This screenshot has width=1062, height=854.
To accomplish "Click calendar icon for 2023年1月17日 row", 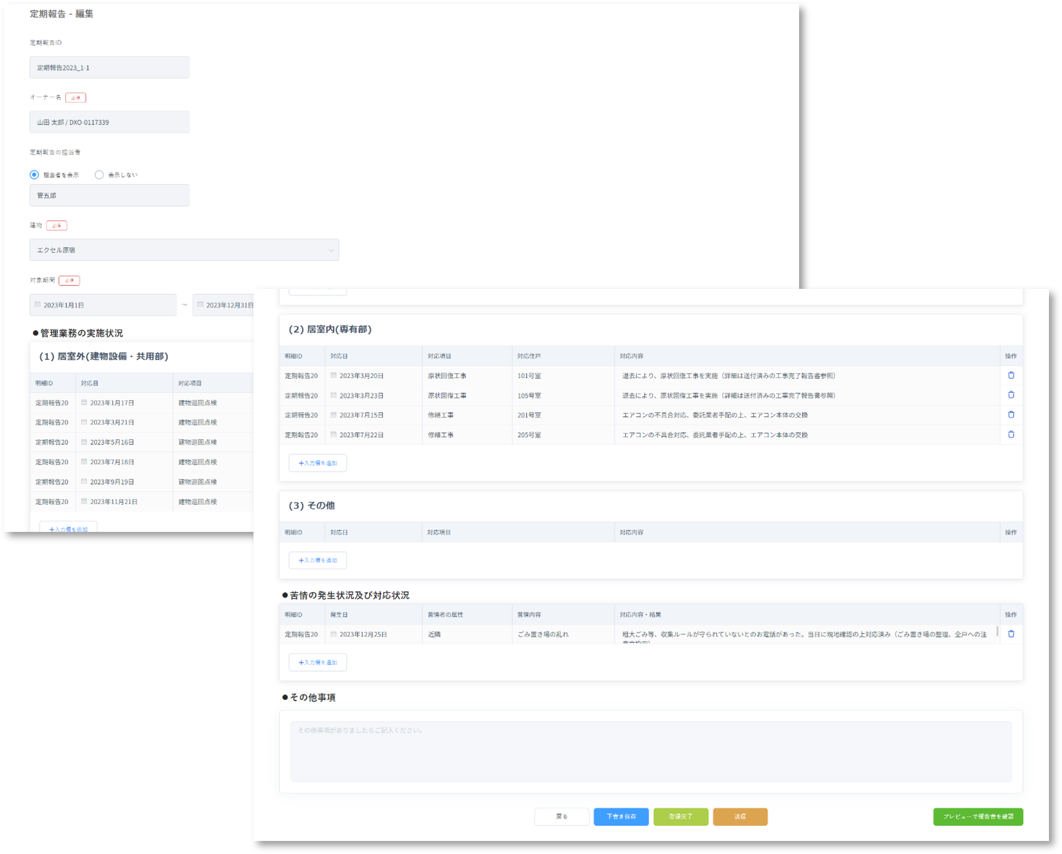I will (x=84, y=403).
